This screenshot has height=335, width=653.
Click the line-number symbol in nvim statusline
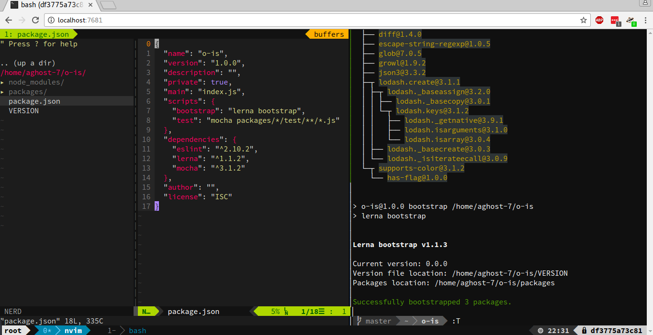click(x=286, y=312)
